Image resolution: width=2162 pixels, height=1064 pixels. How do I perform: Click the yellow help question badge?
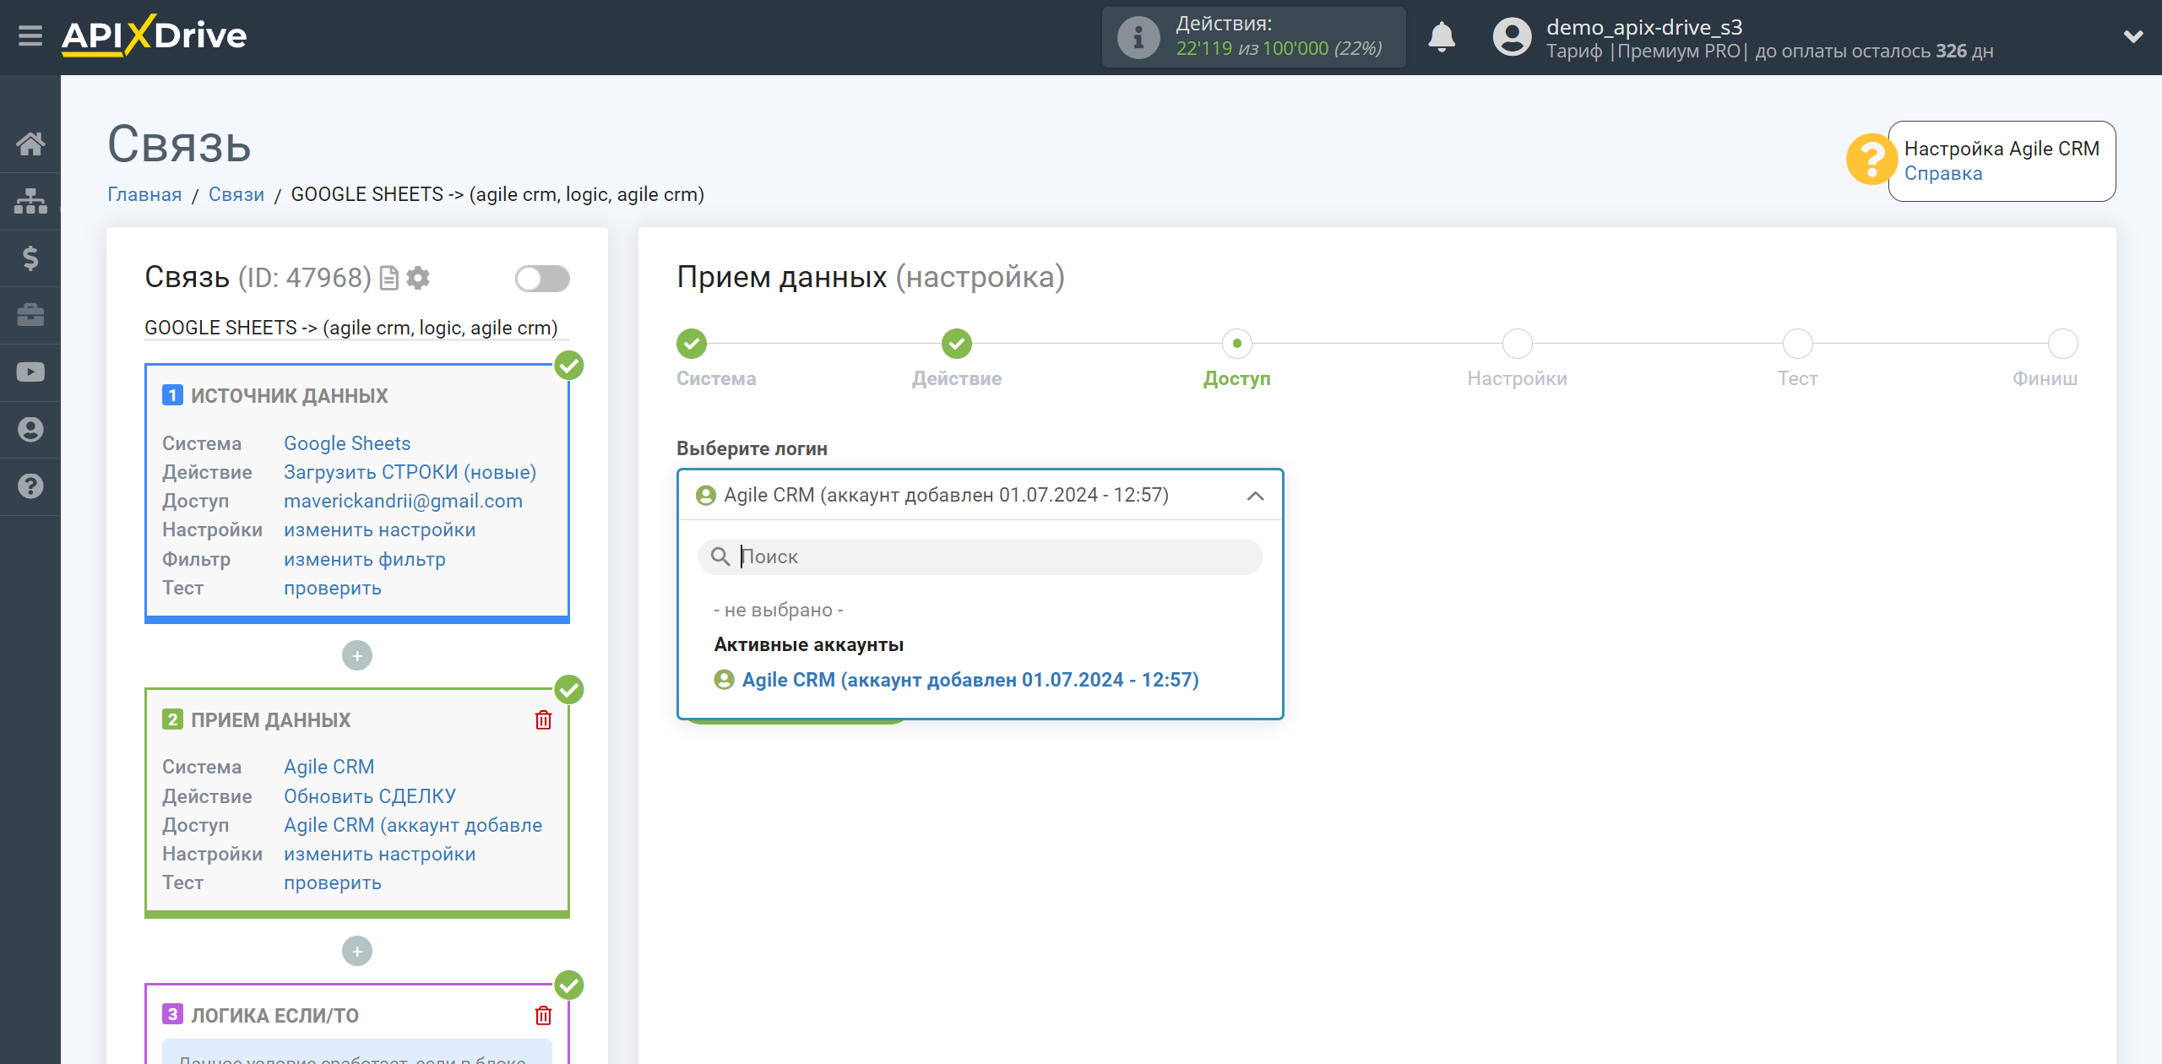1871,160
